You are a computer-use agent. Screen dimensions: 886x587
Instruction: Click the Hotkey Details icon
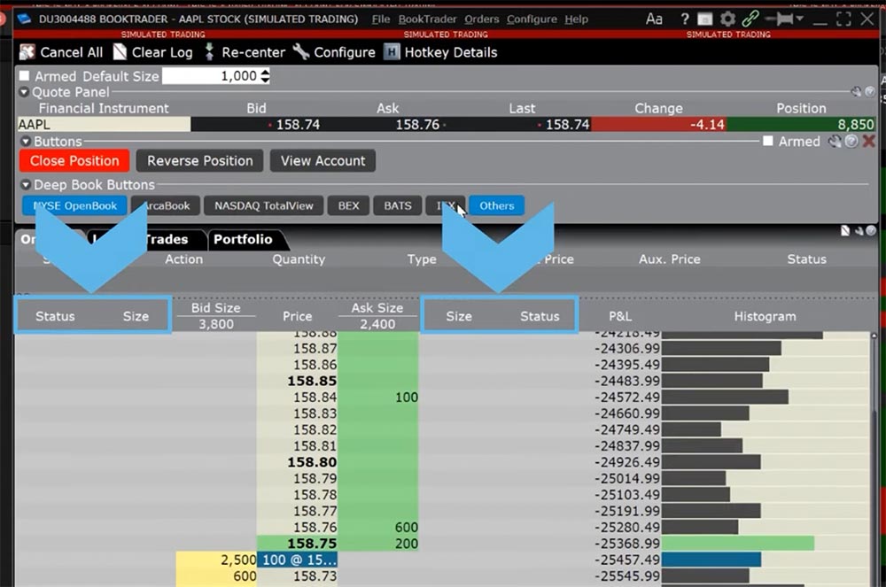tap(391, 52)
